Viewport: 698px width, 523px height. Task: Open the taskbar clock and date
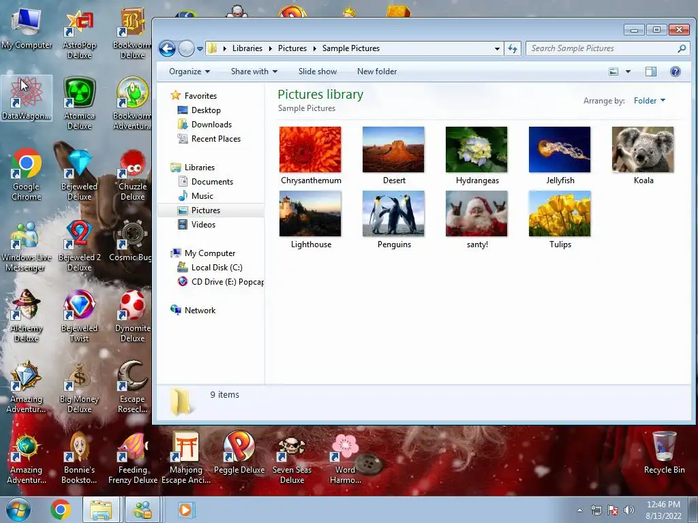coord(663,510)
